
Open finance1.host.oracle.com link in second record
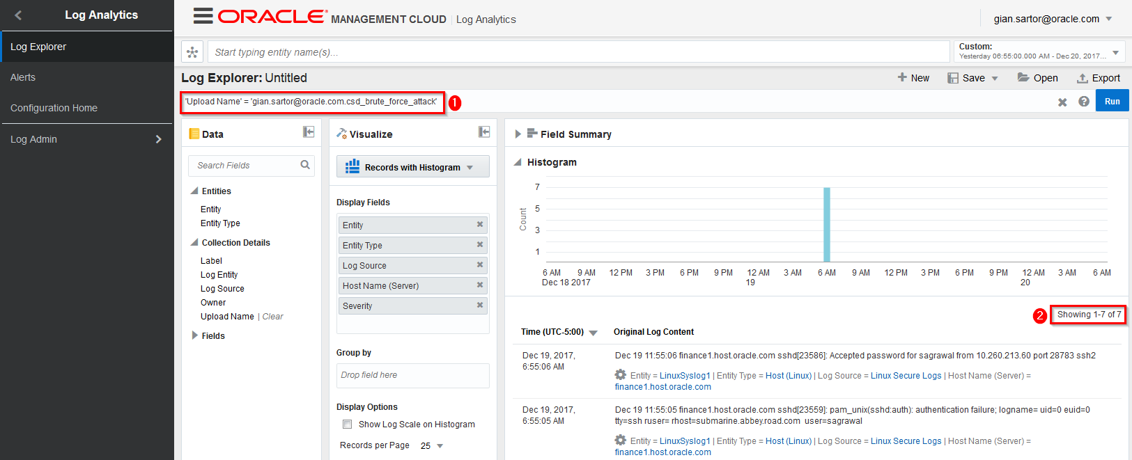tap(662, 452)
